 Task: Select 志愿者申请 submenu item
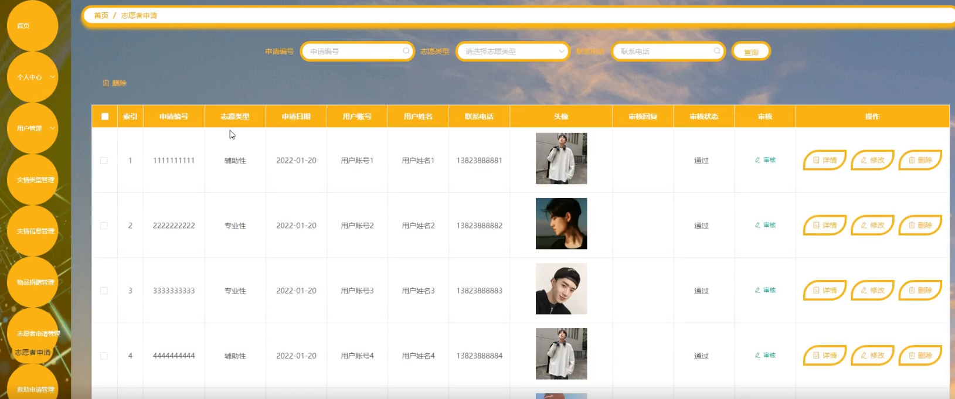(33, 352)
